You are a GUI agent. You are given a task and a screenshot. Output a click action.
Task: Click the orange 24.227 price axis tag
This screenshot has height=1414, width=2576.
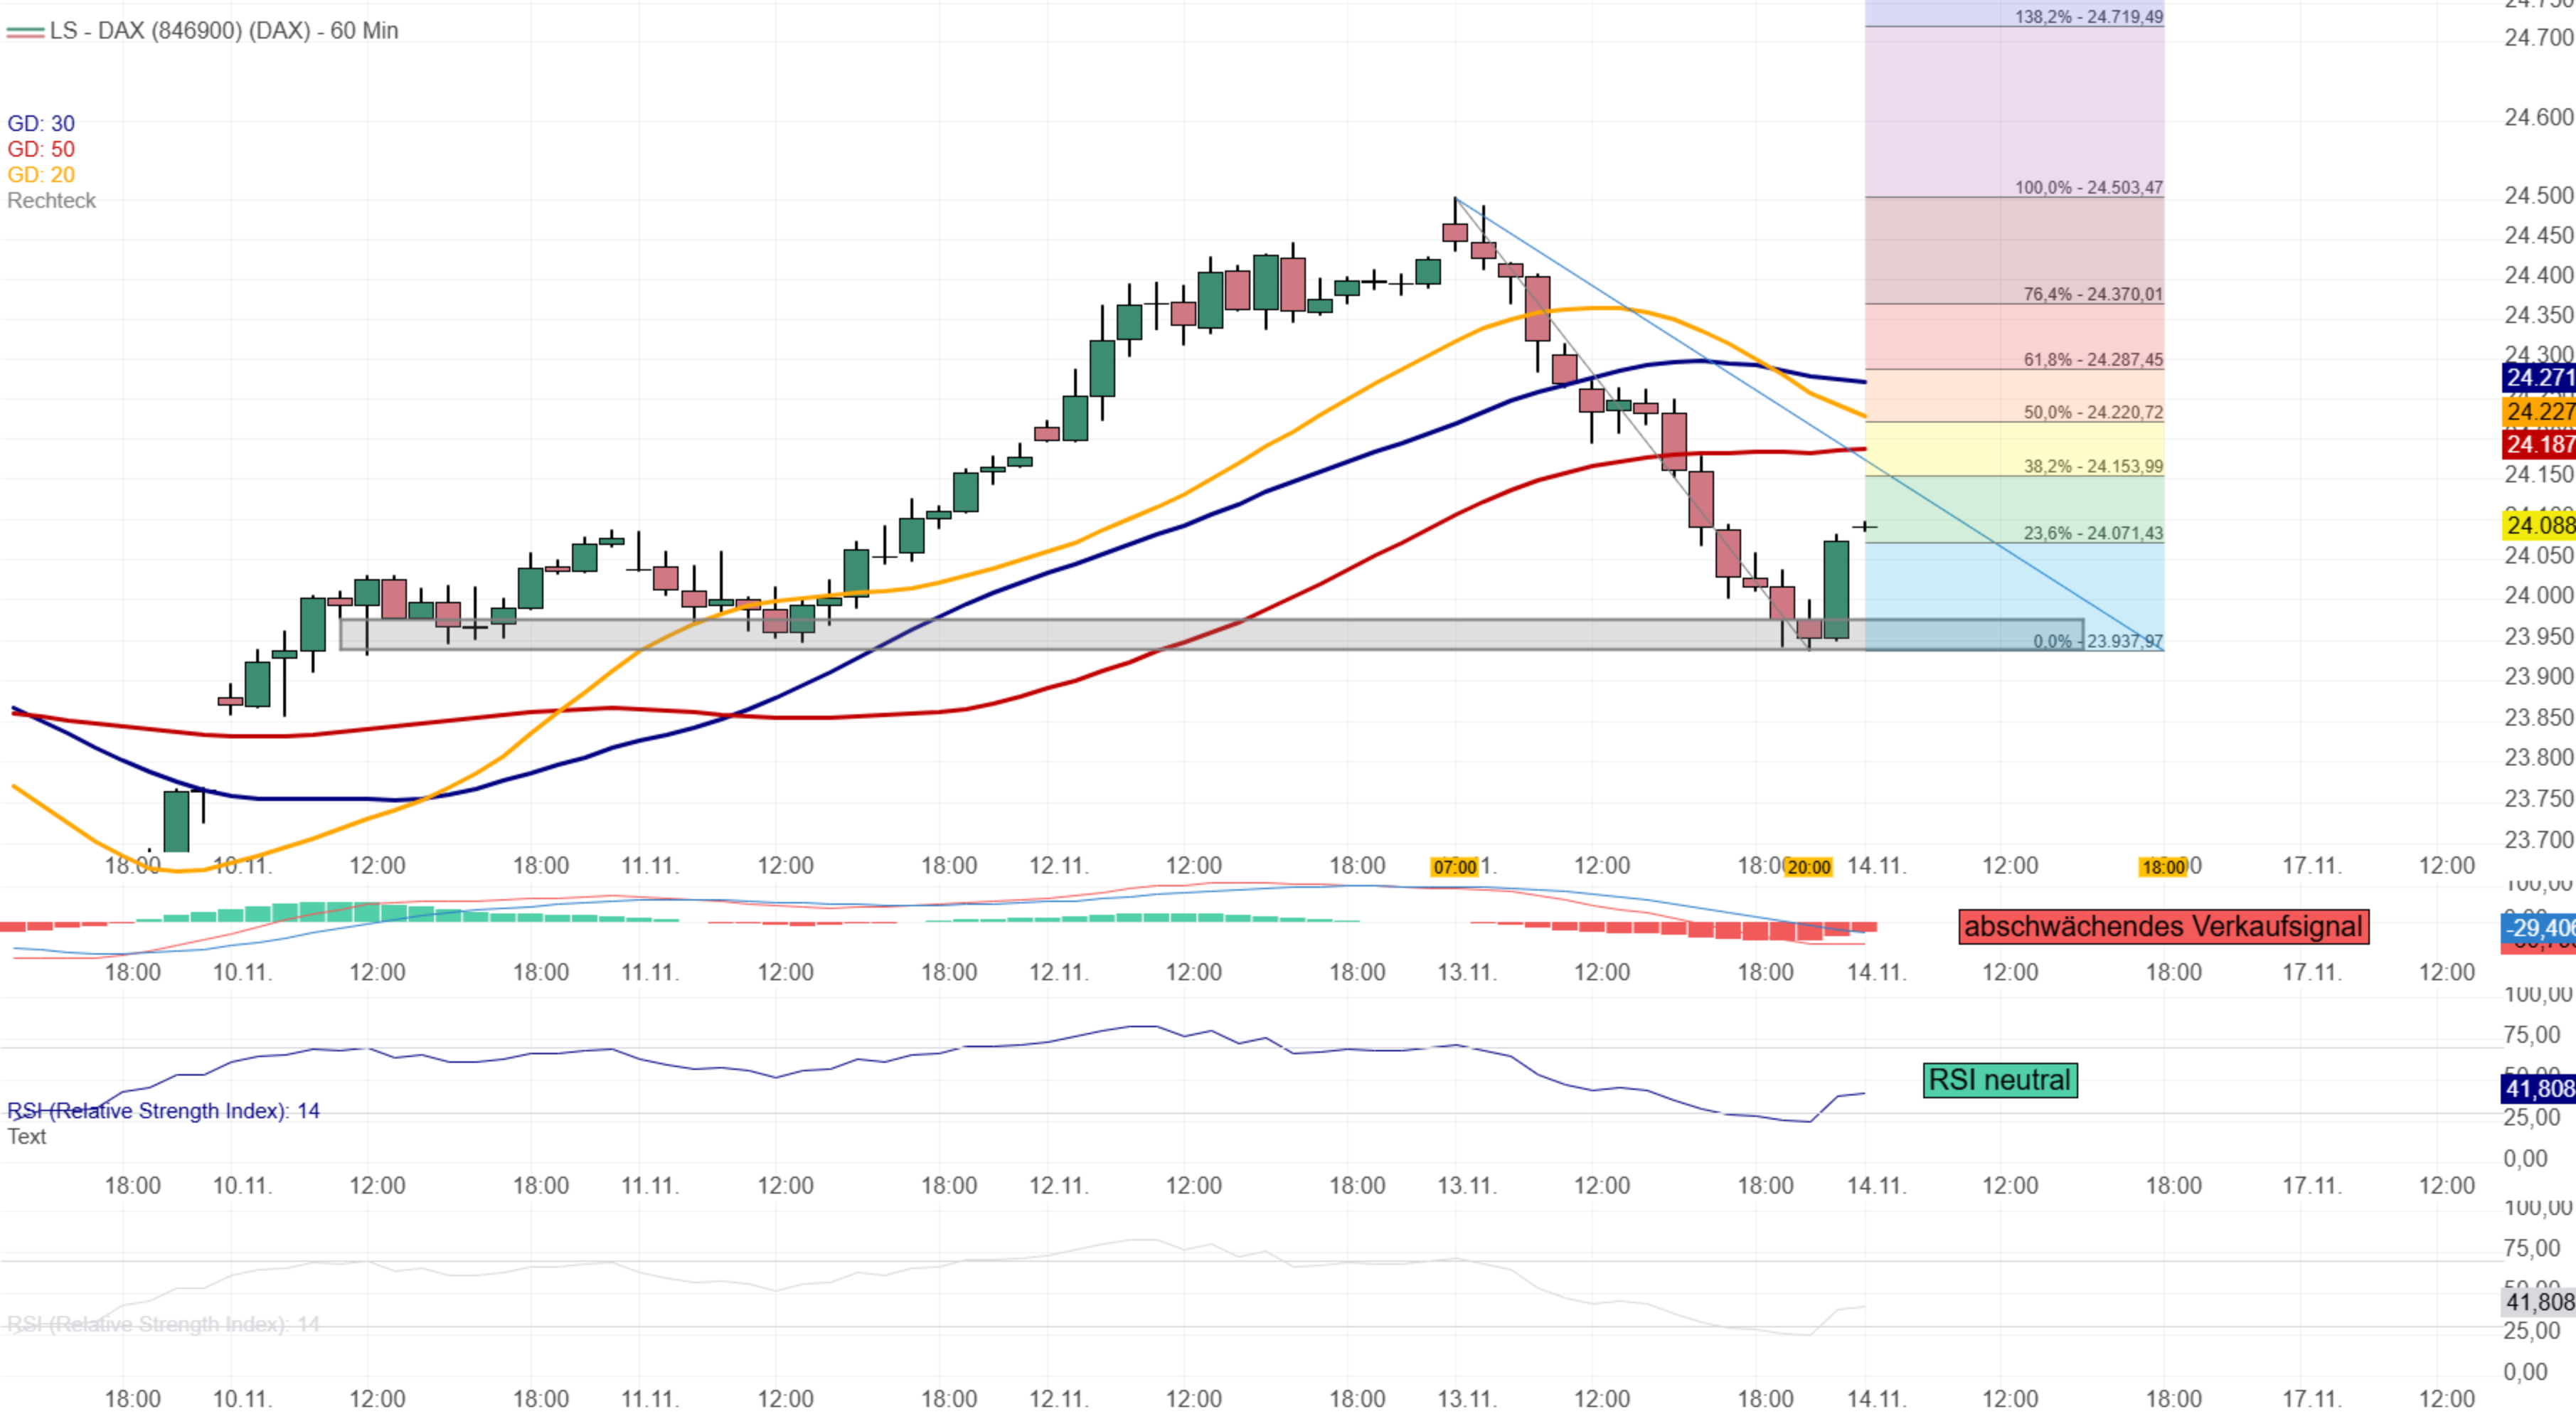2538,411
